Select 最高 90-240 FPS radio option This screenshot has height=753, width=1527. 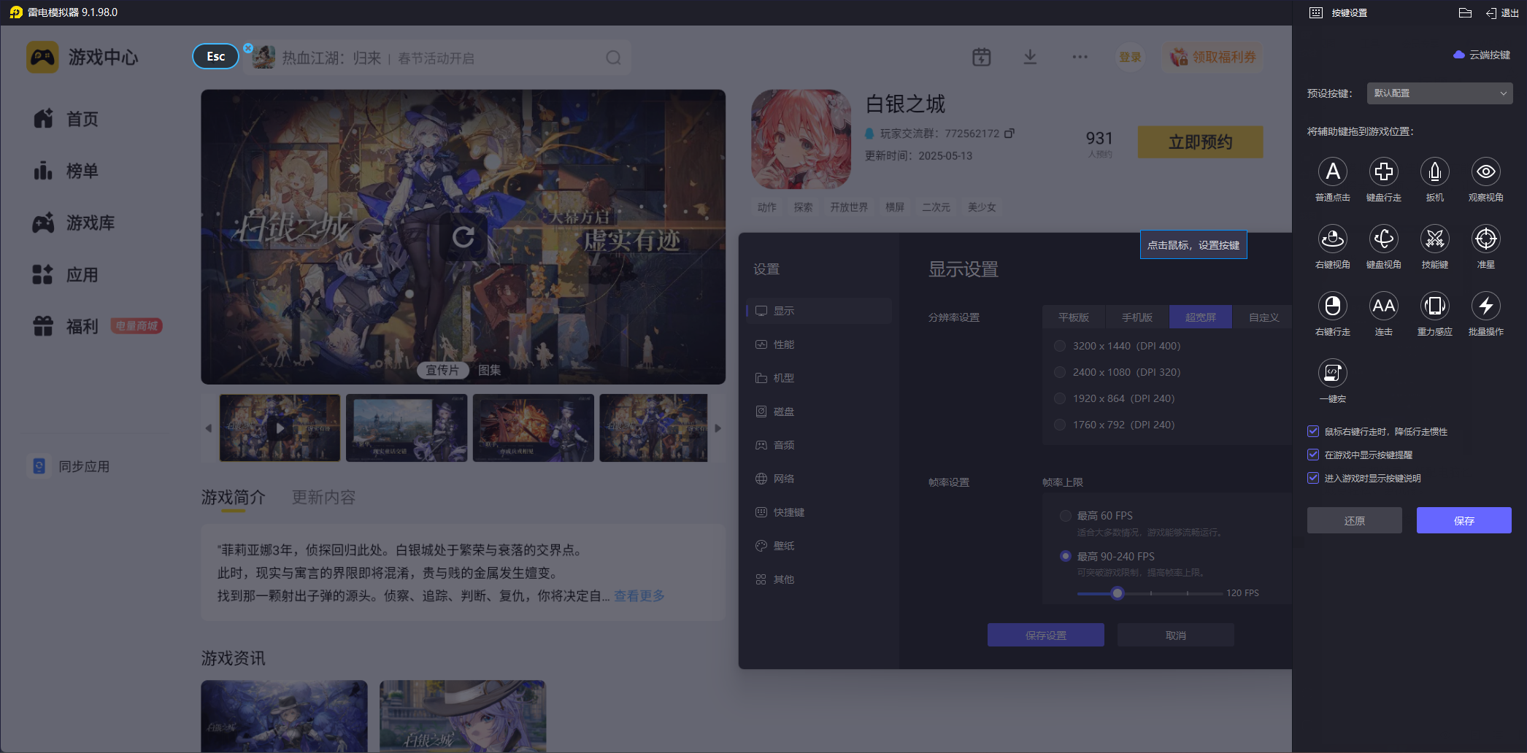click(1066, 556)
